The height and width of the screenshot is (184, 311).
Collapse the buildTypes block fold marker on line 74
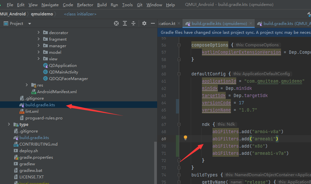pyautogui.click(x=179, y=175)
